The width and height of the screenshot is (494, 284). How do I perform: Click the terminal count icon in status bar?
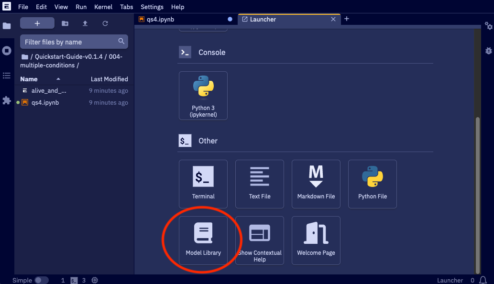tap(74, 280)
